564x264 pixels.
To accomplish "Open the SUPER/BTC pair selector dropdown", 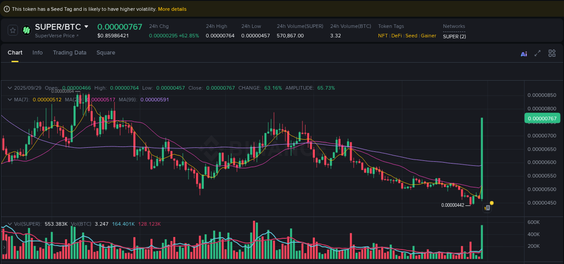I will point(87,27).
